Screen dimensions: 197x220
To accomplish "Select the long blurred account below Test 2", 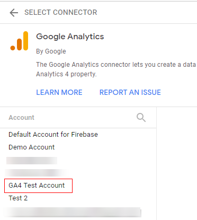I will click(x=73, y=213).
